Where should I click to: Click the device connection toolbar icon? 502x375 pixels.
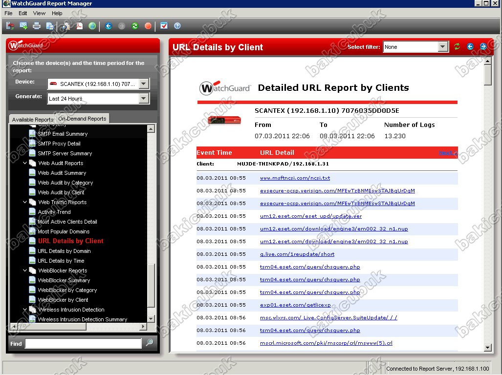point(10,26)
